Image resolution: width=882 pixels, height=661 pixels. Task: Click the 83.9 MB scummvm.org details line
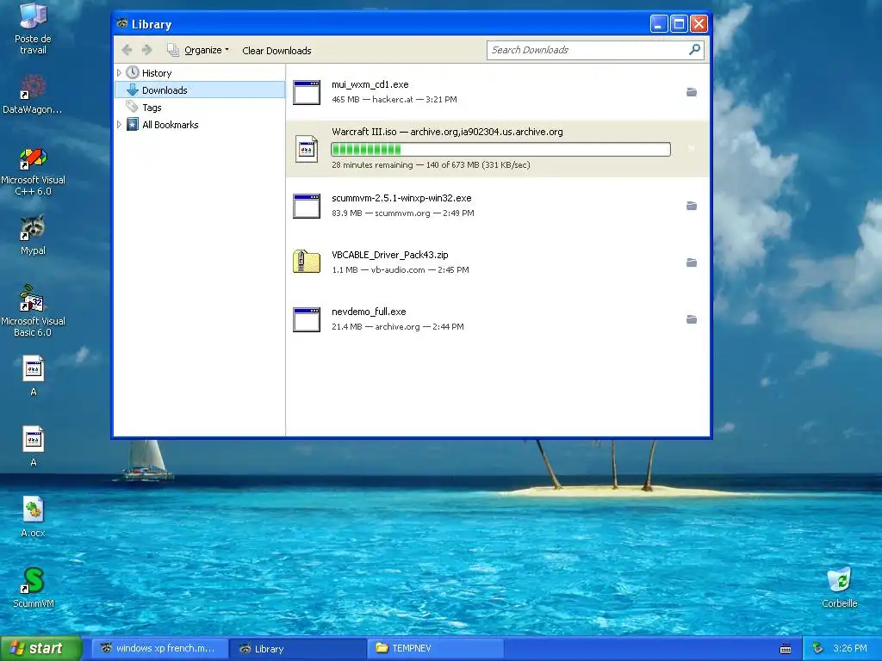point(403,213)
